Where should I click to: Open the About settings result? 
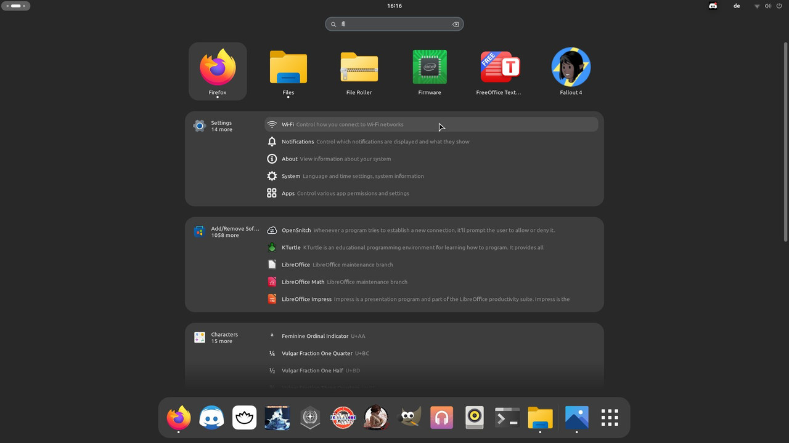[431, 159]
